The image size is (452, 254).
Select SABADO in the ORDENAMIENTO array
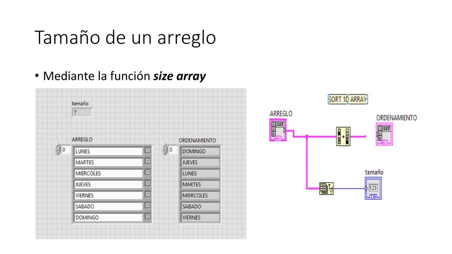point(200,206)
